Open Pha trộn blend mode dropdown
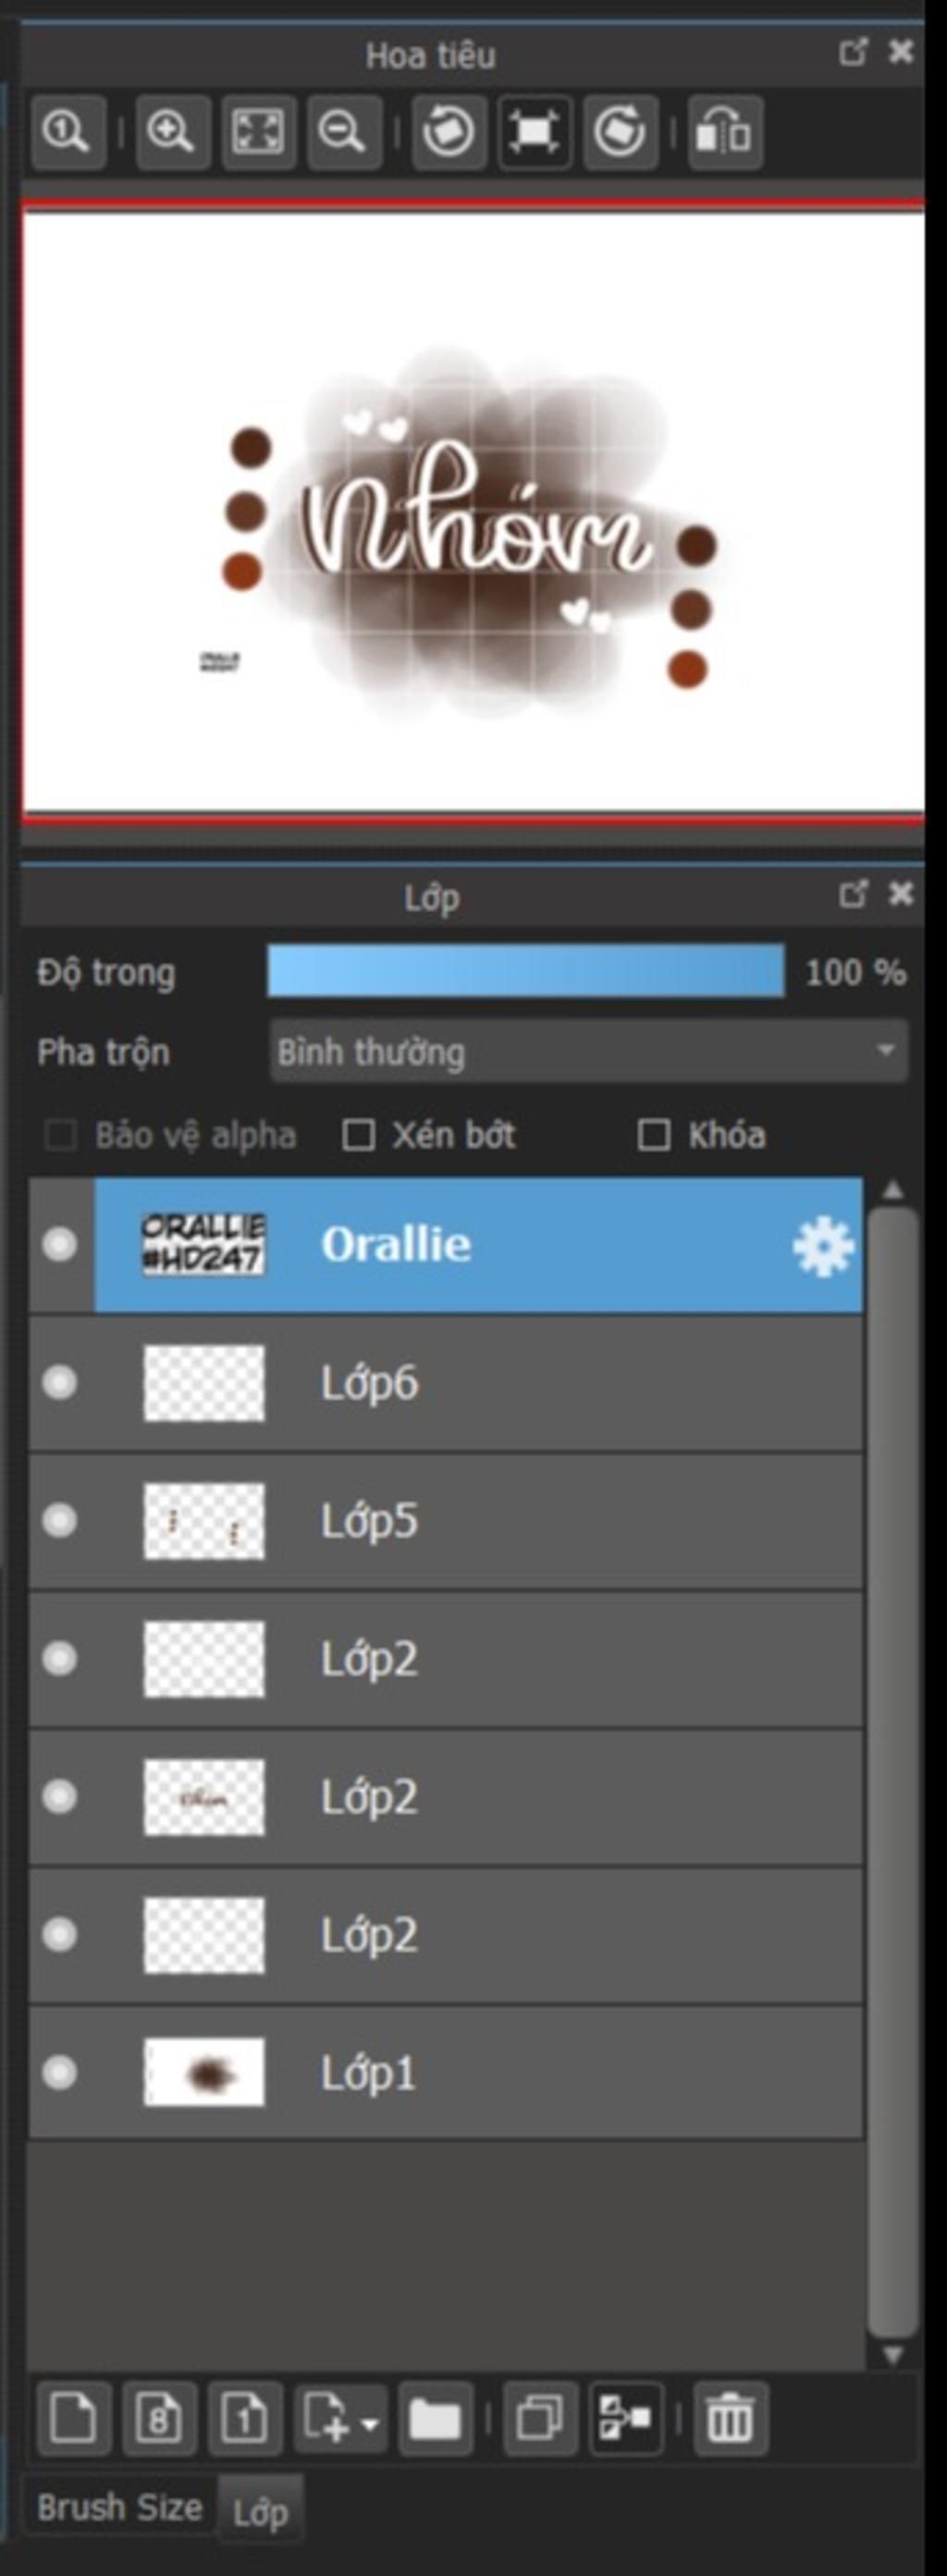This screenshot has width=947, height=2576. pos(589,1051)
